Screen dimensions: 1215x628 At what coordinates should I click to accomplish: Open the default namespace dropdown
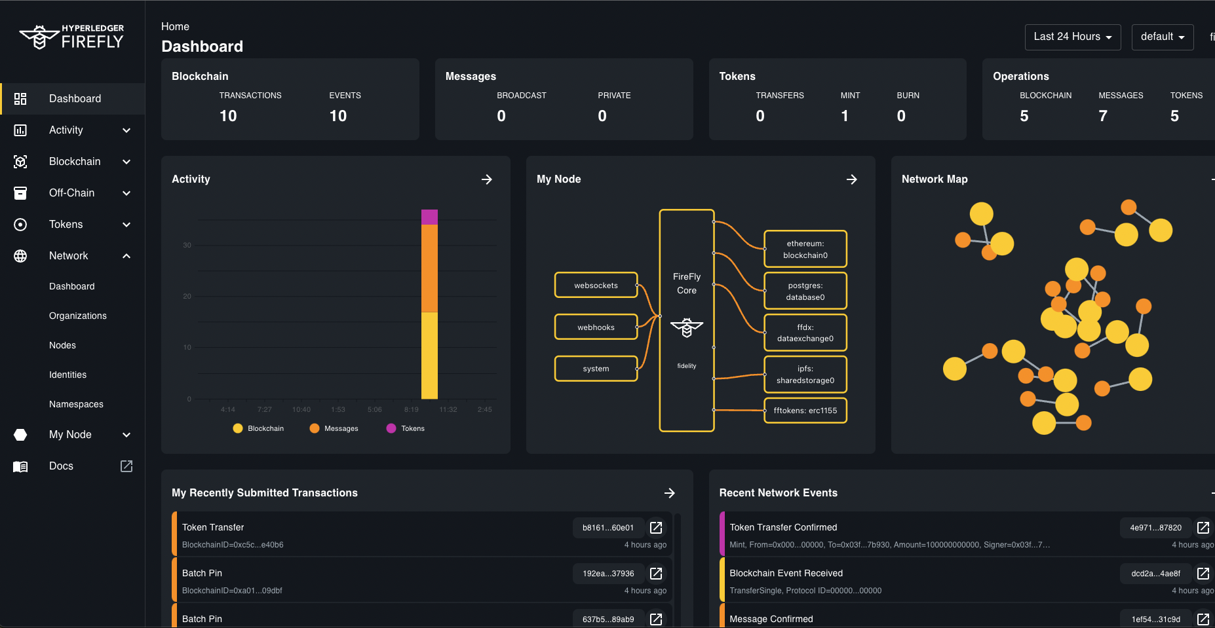1163,37
